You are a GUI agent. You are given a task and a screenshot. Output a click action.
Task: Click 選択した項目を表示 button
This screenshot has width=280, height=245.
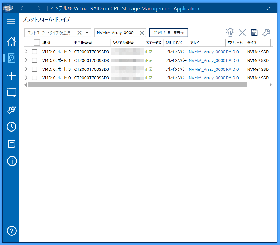pos(169,33)
